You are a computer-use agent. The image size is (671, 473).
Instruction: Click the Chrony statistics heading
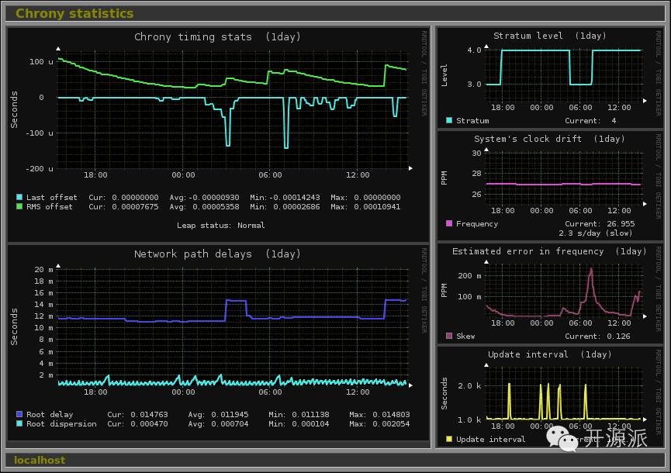pos(74,12)
